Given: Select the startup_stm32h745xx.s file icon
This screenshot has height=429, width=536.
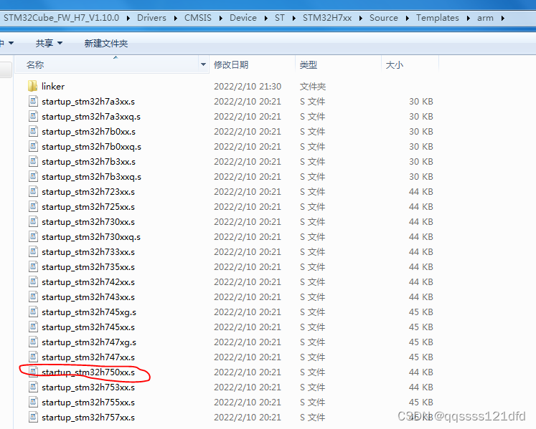Looking at the screenshot, I should tap(33, 327).
